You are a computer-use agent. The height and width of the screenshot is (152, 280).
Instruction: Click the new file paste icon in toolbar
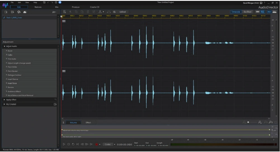pos(65,12)
